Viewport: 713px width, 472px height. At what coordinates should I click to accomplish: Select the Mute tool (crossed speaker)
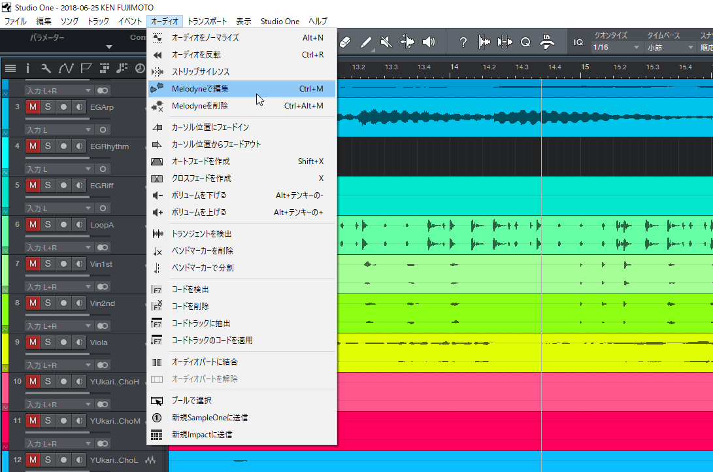(386, 42)
